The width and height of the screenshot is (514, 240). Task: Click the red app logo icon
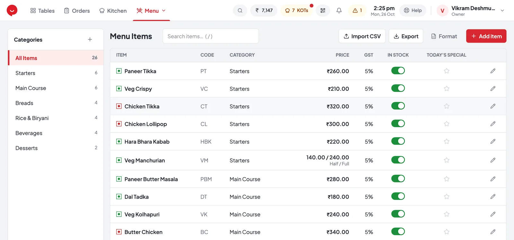coord(12,11)
